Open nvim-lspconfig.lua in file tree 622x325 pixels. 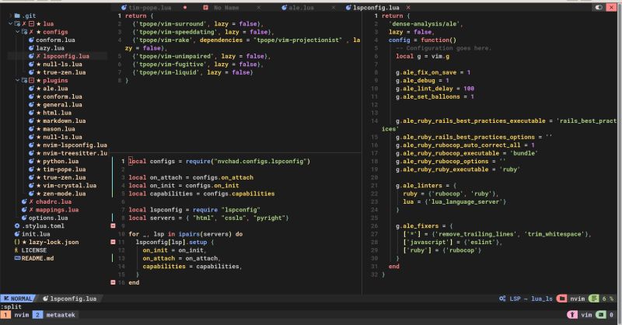point(75,145)
